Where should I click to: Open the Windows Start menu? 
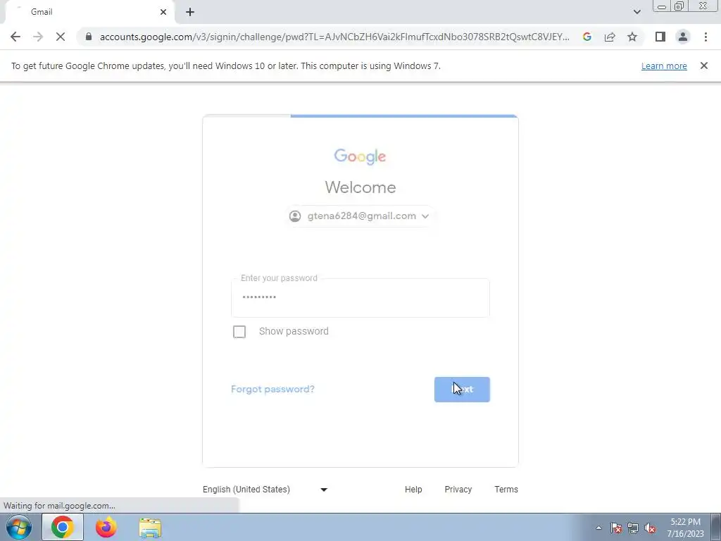coord(19,527)
